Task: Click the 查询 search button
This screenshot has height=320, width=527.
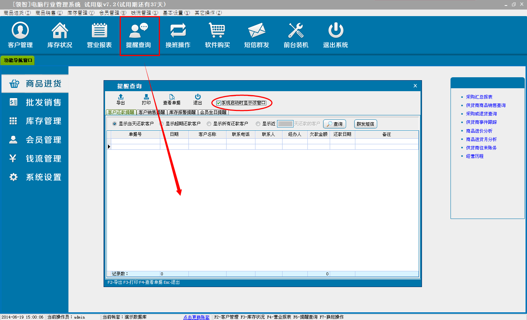Action: pos(334,124)
